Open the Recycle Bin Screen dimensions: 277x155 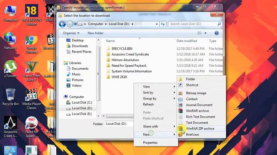[x=10, y=97]
